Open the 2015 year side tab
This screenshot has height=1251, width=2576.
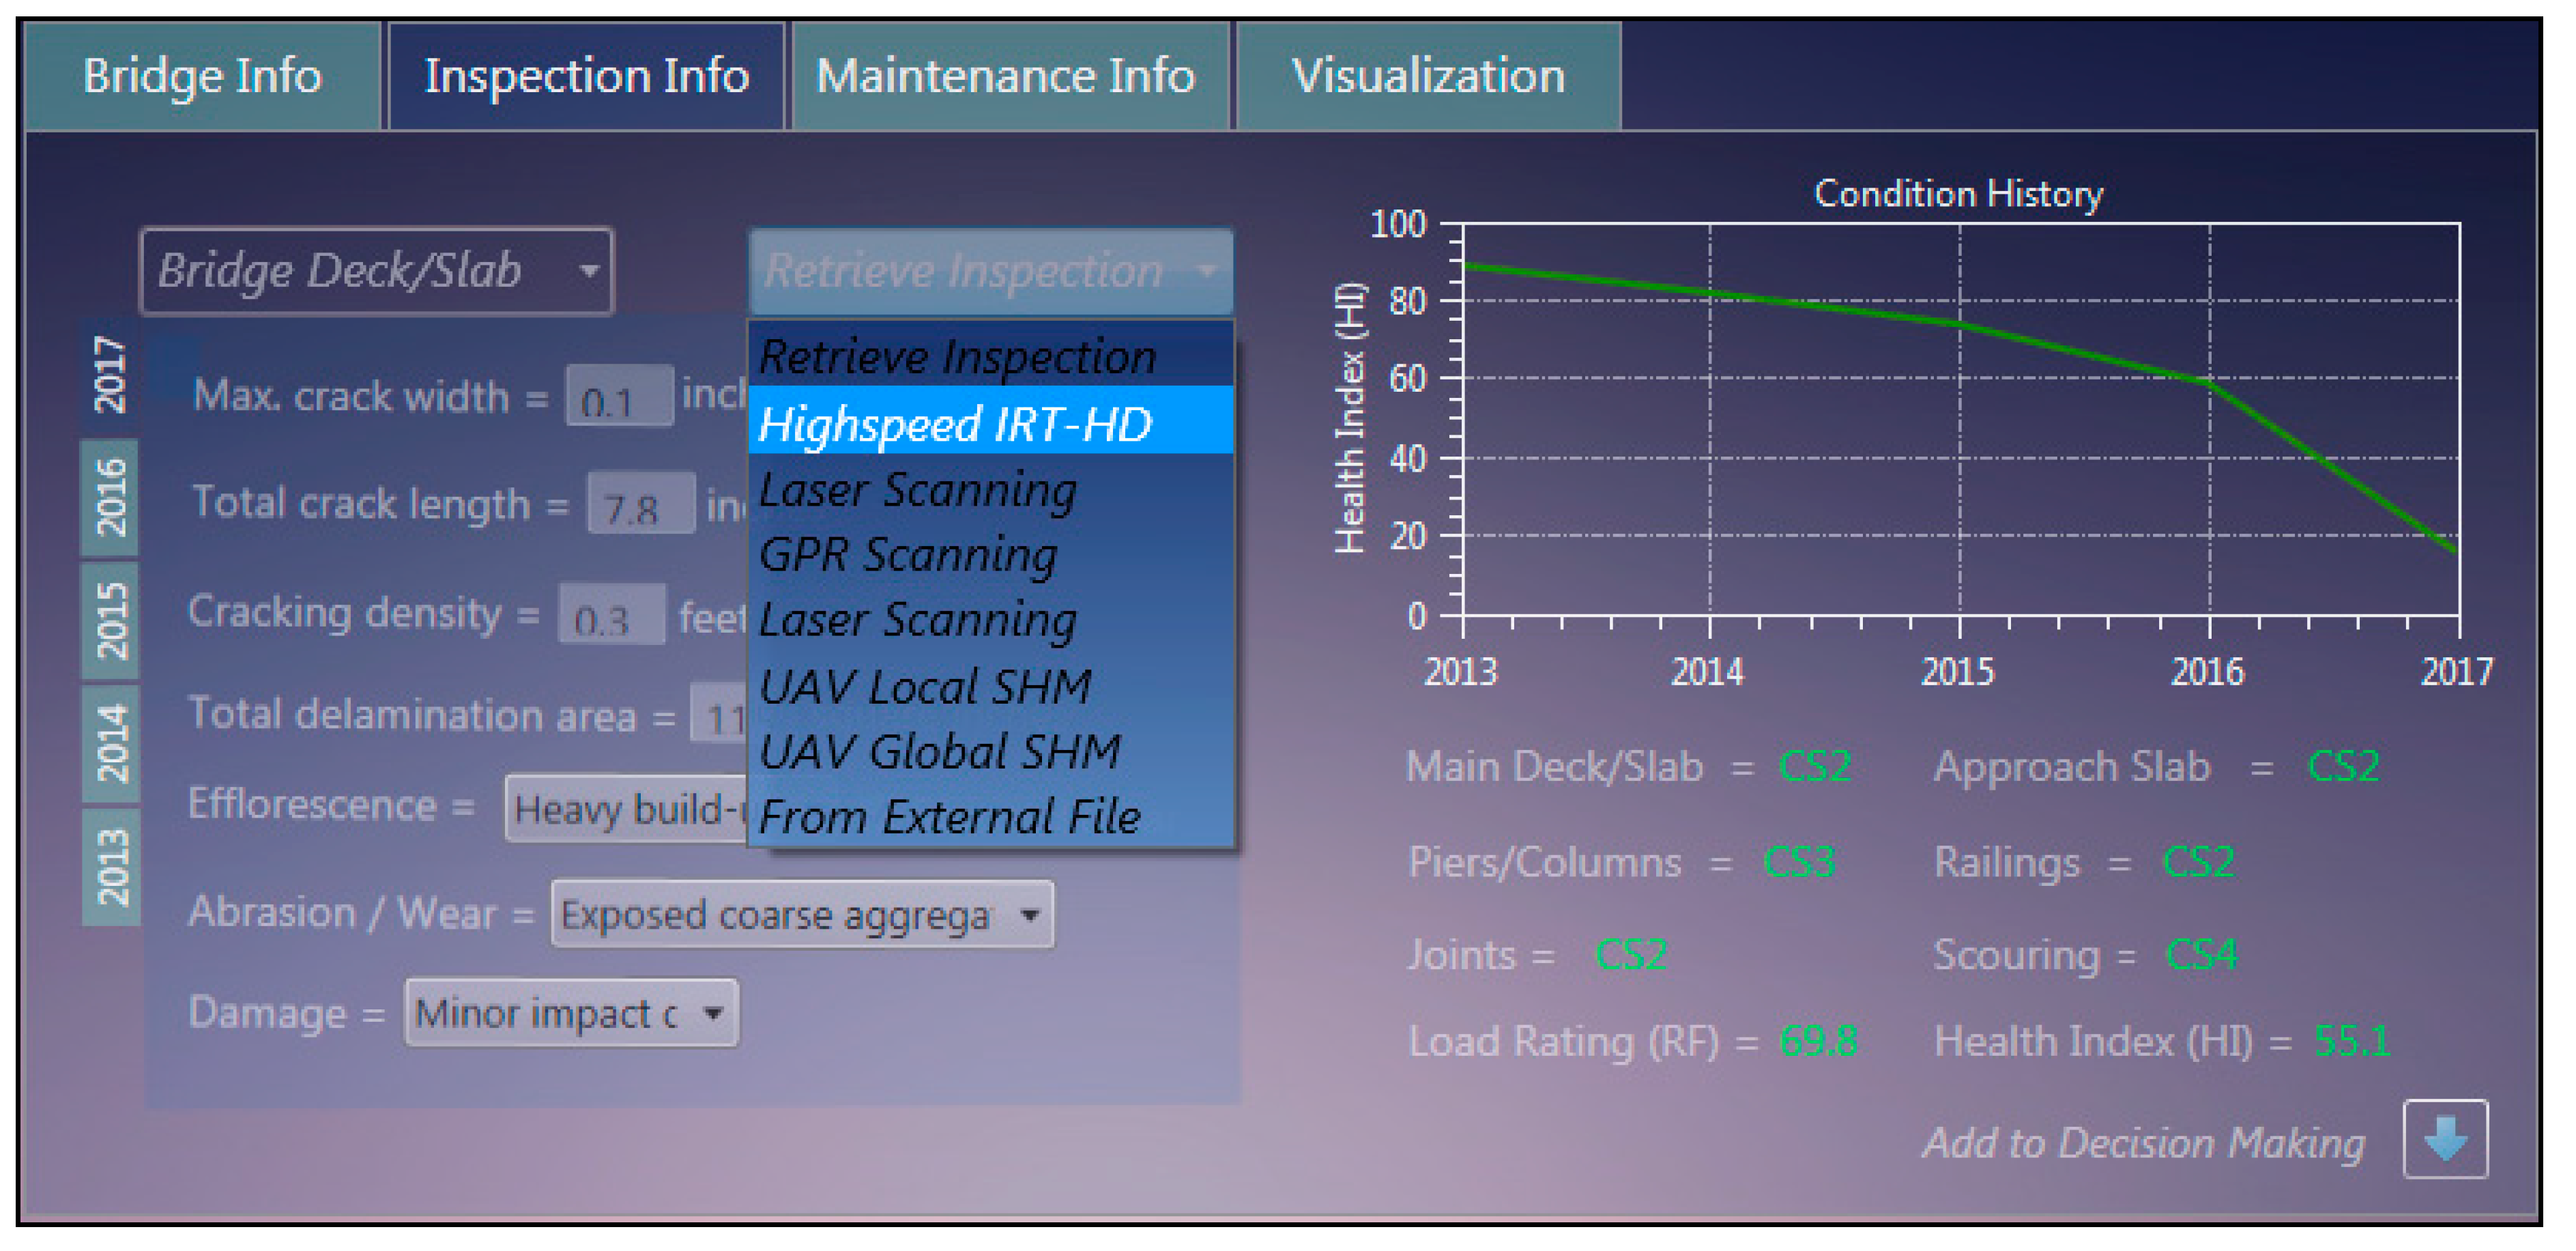[x=110, y=620]
